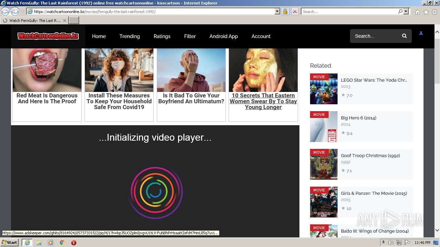Click the WatchCartoonOnline.bz logo

pyautogui.click(x=48, y=36)
